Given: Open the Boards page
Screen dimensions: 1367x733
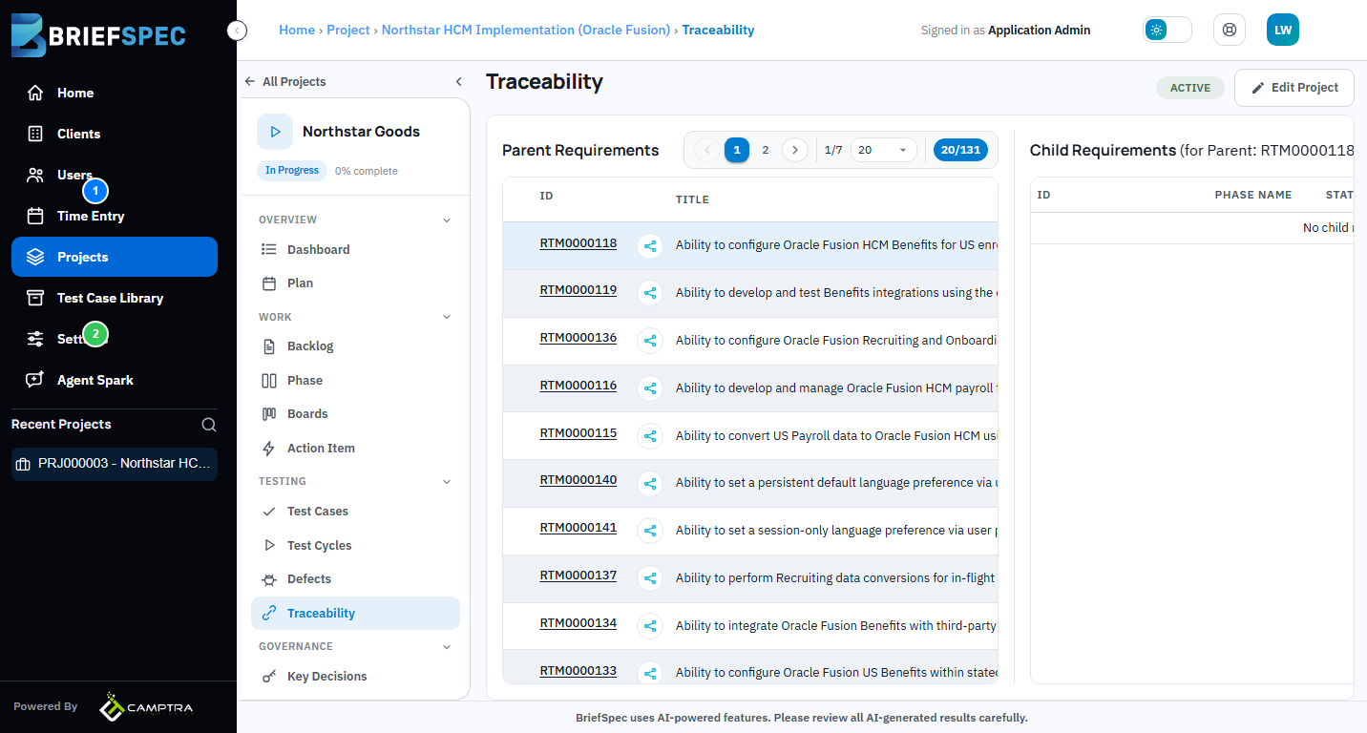Looking at the screenshot, I should click(355, 414).
